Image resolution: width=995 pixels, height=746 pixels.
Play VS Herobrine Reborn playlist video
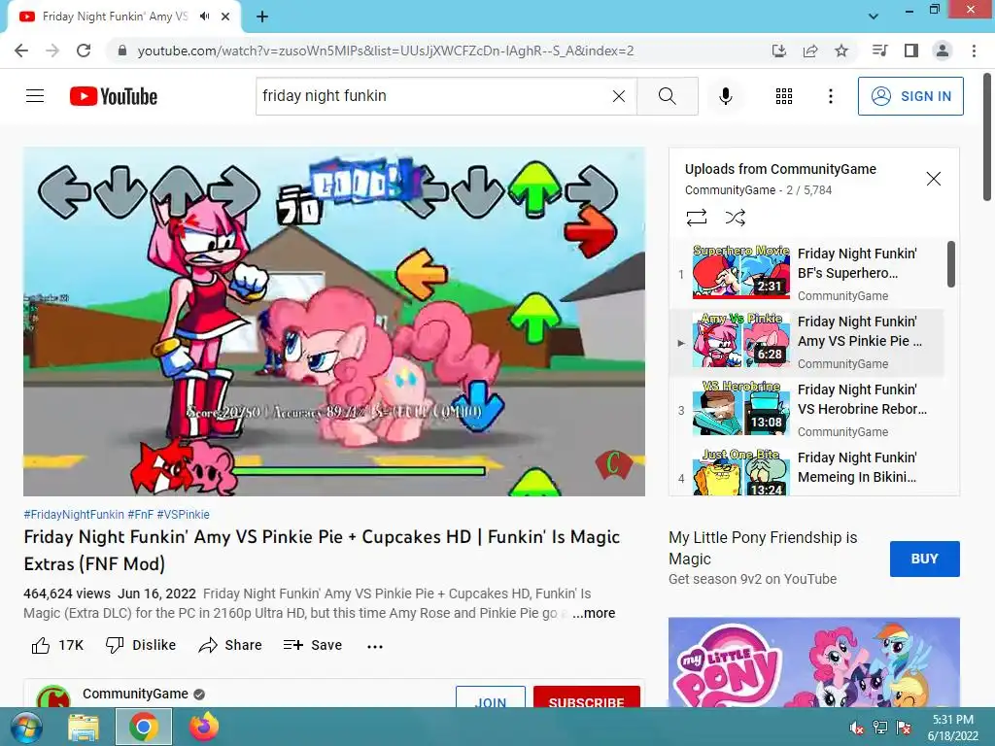[x=807, y=409]
